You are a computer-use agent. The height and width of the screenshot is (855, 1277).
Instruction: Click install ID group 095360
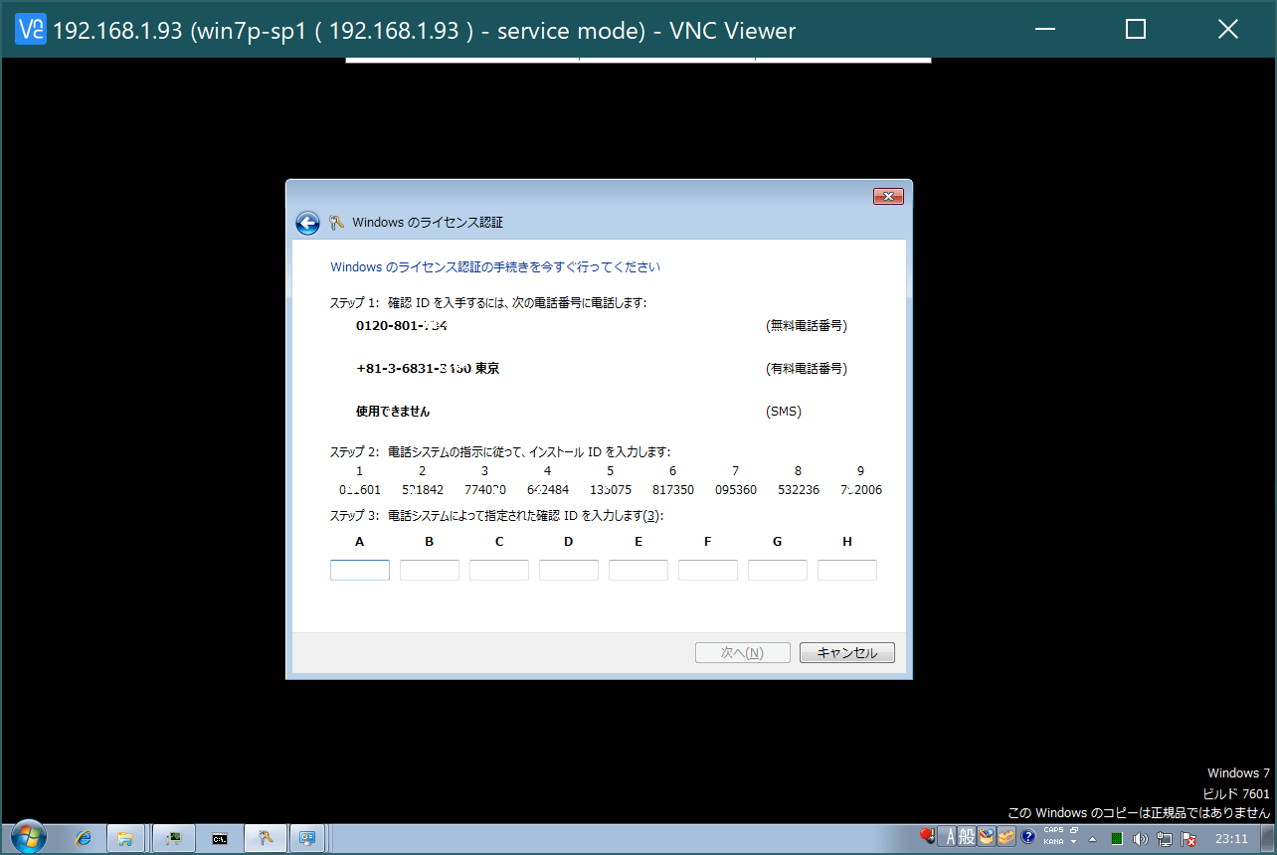(736, 489)
